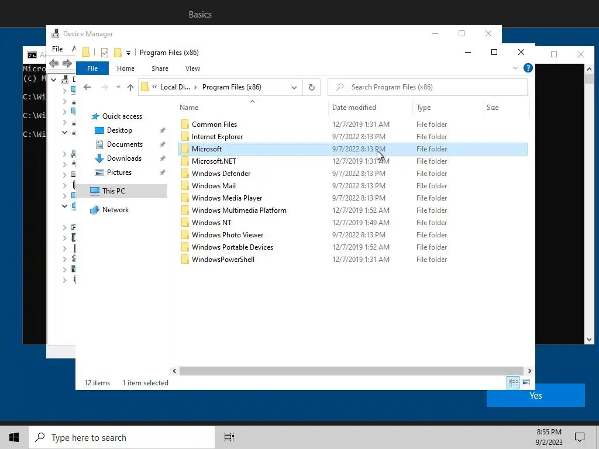Select Documents in Quick access
The image size is (599, 449).
(x=125, y=144)
